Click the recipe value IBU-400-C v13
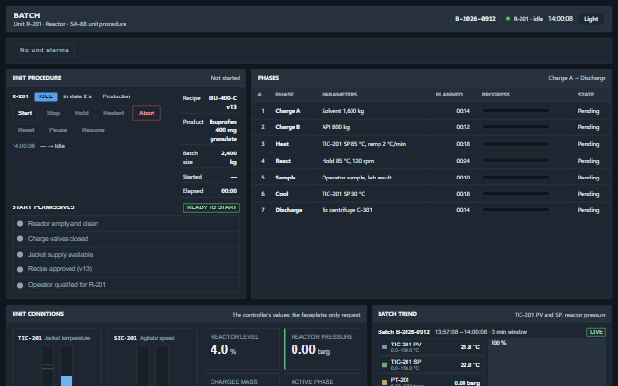 pyautogui.click(x=222, y=102)
